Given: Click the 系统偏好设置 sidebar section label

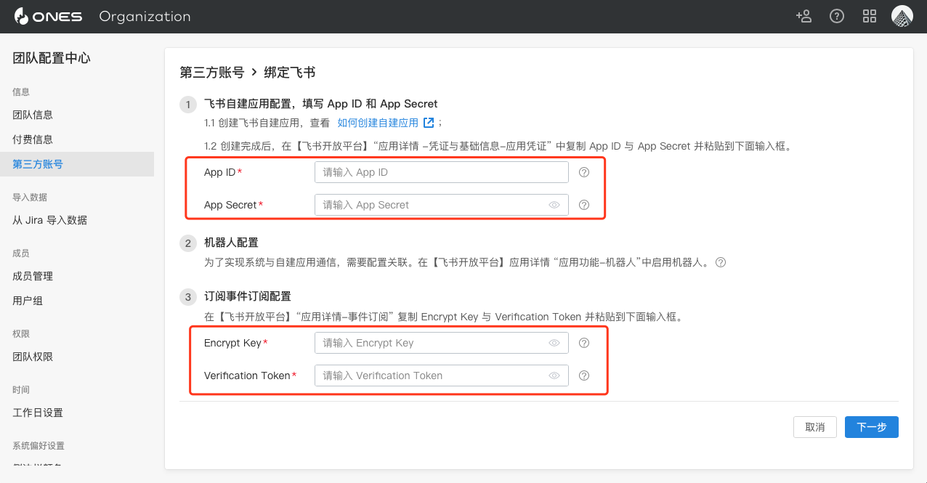Looking at the screenshot, I should tap(39, 446).
